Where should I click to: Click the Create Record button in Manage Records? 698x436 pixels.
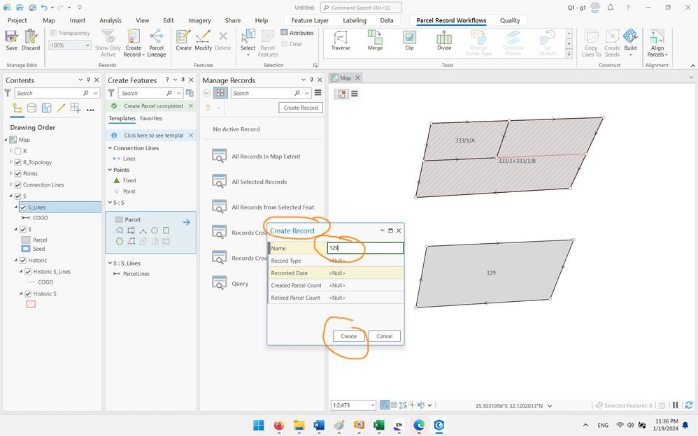(301, 108)
